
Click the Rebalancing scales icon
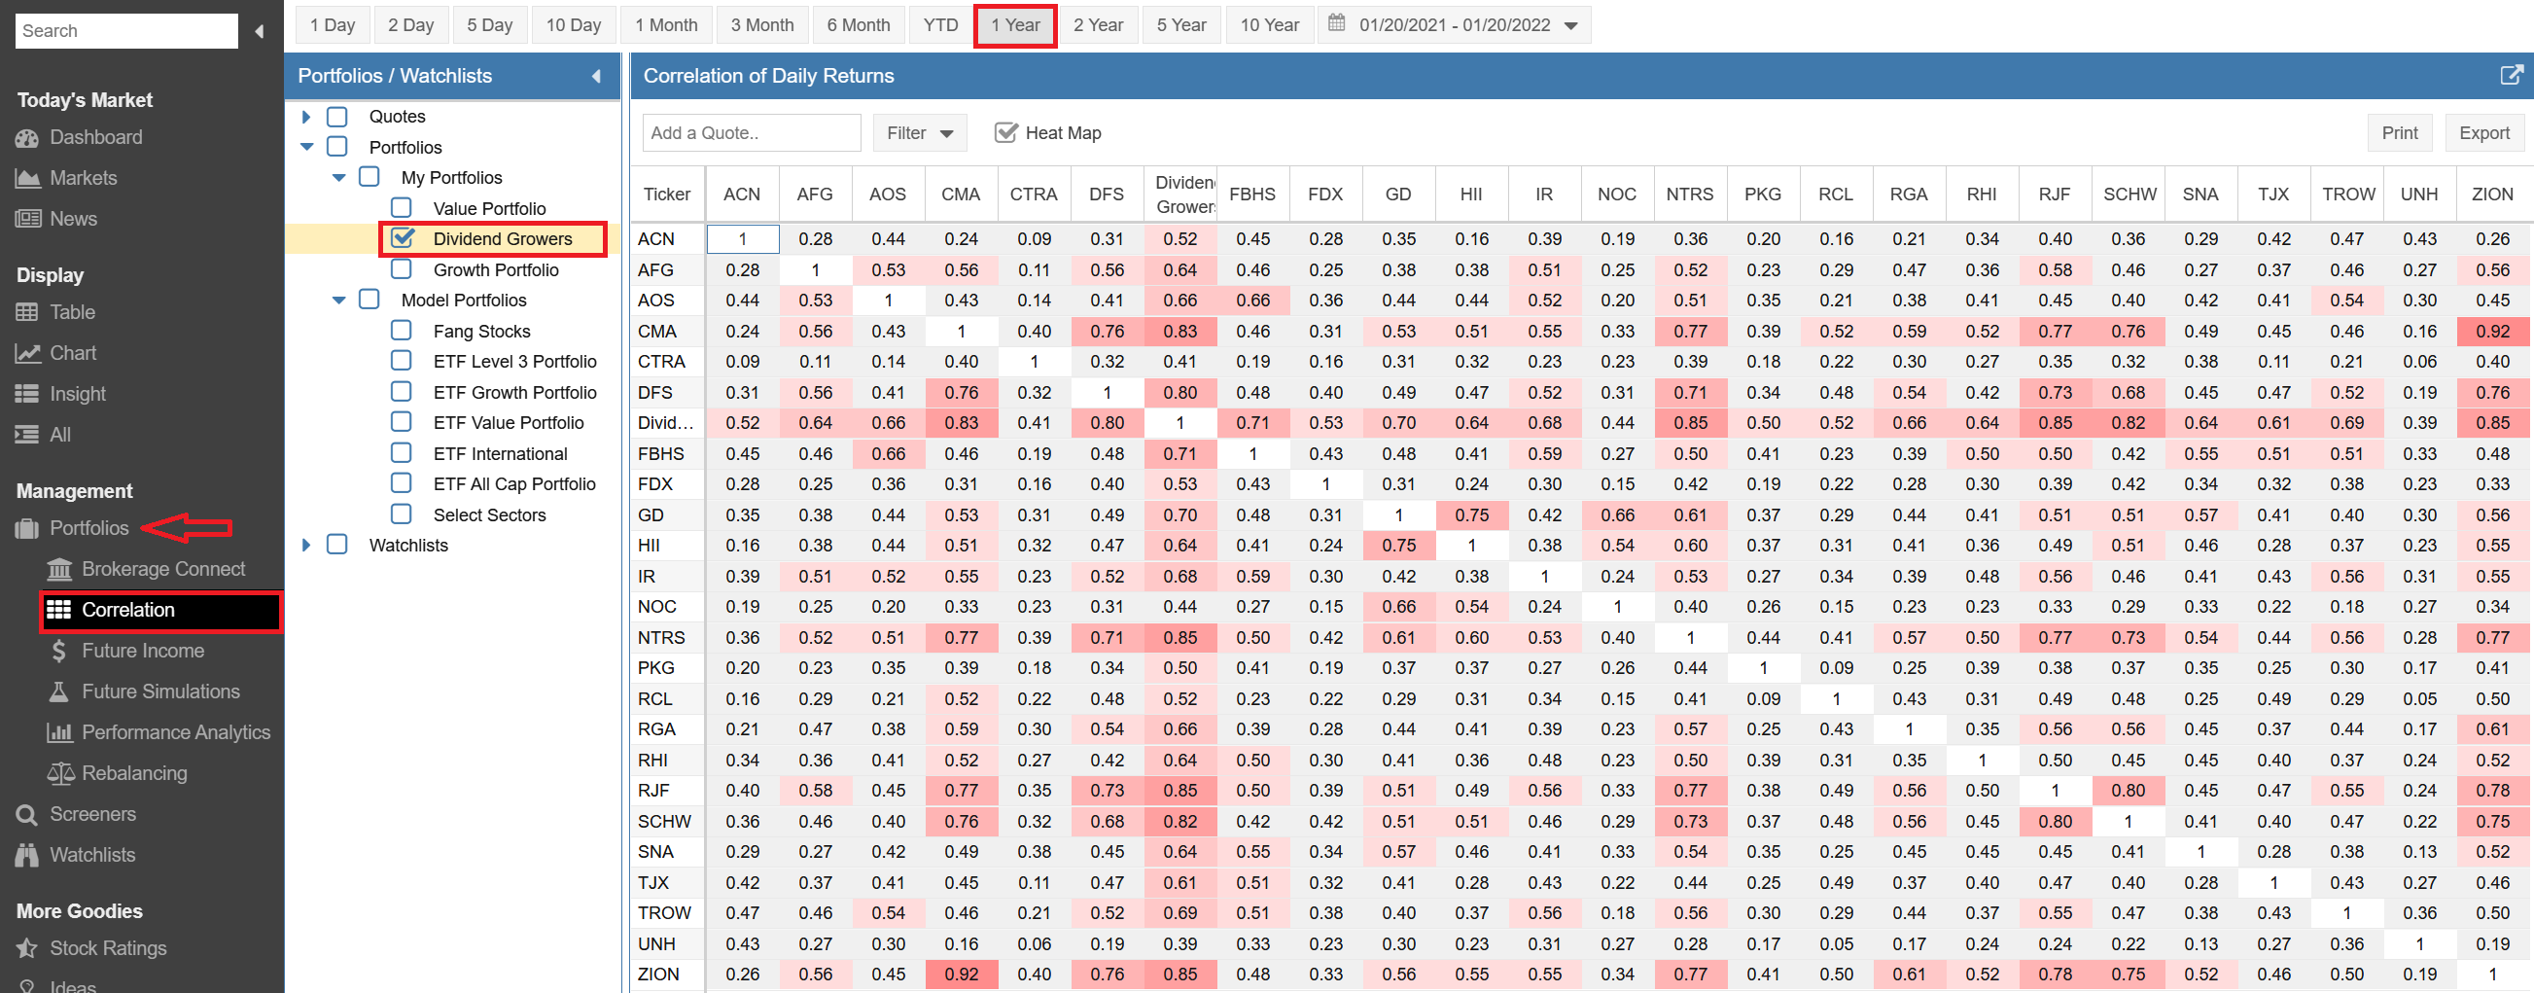[x=60, y=773]
